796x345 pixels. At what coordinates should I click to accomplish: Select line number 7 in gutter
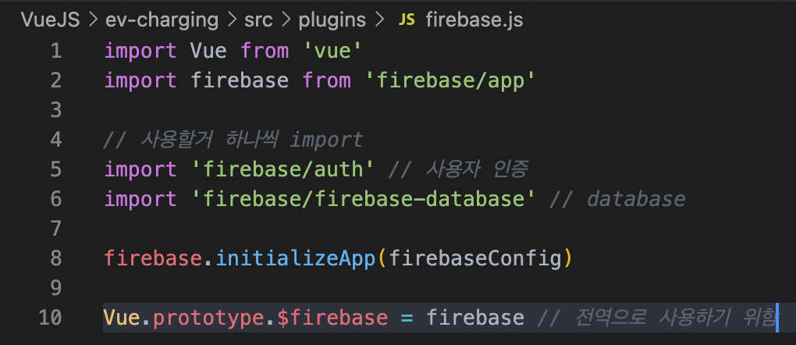pyautogui.click(x=56, y=229)
